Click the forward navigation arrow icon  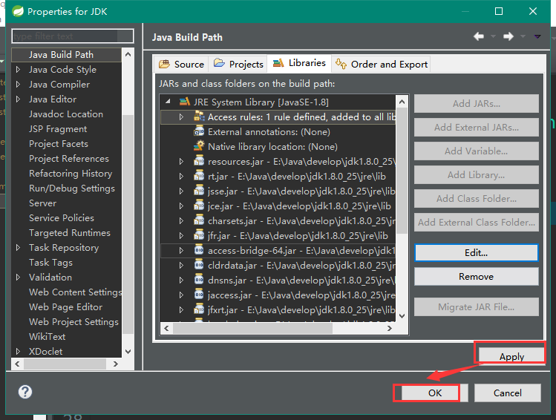pyautogui.click(x=508, y=36)
